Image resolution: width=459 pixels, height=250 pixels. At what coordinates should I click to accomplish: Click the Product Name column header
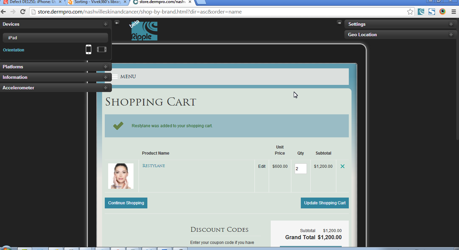click(x=155, y=153)
